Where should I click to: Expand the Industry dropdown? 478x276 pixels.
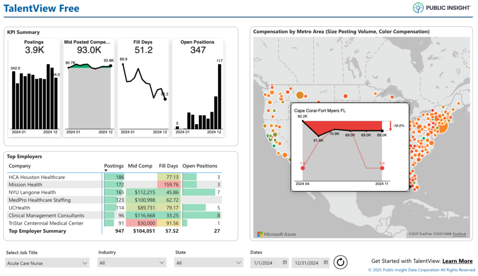tap(132, 262)
